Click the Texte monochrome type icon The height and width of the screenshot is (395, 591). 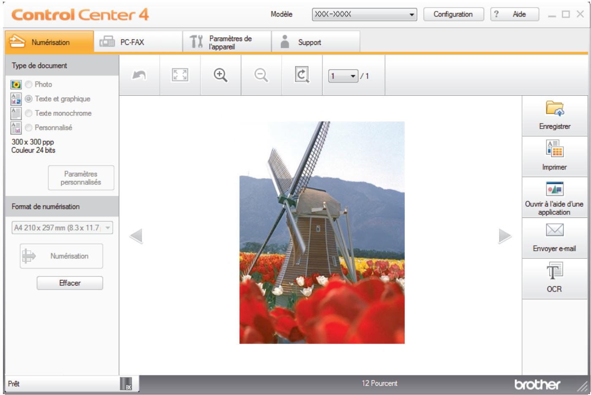click(16, 113)
